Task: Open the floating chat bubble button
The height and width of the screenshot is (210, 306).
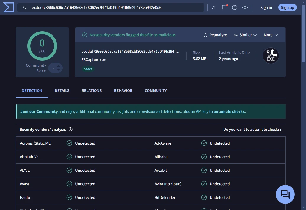Action: click(x=285, y=194)
